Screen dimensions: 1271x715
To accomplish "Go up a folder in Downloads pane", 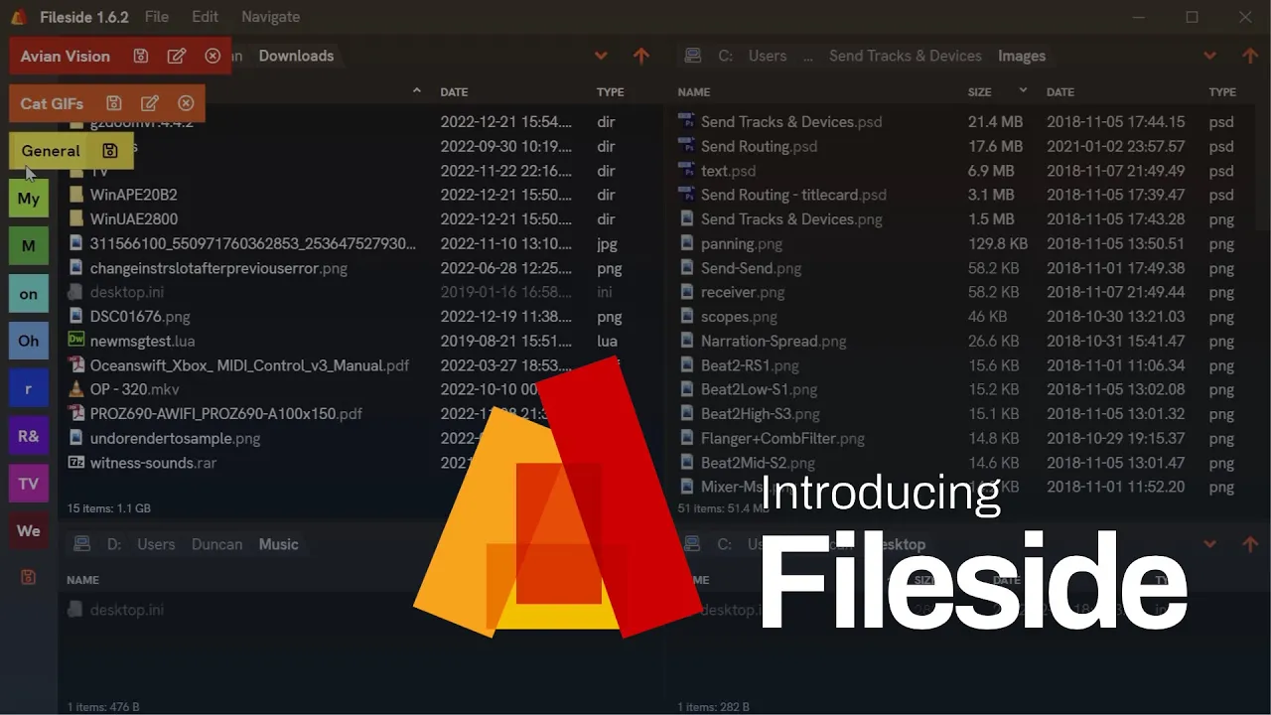I will tap(641, 56).
